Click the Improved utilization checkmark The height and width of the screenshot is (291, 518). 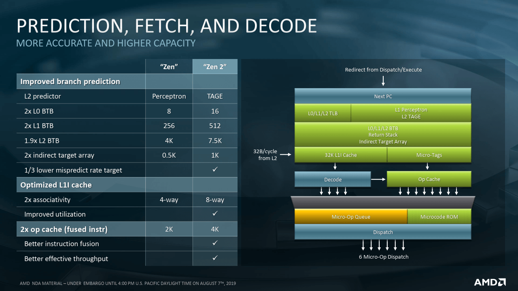coord(215,214)
